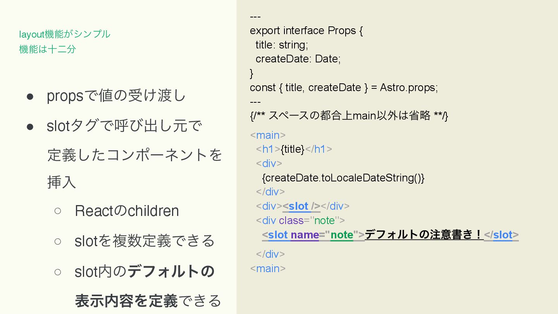The width and height of the screenshot is (558, 314).
Task: Click the '<div class="note">' code line
Action: (x=300, y=221)
